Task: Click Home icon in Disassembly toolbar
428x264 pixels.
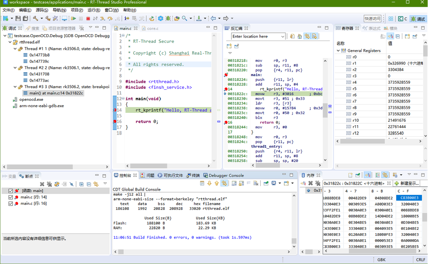Action: click(300, 36)
